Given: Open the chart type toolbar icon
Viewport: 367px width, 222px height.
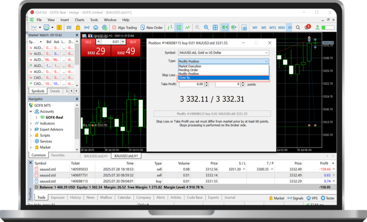Looking at the screenshot, I should pos(34,28).
